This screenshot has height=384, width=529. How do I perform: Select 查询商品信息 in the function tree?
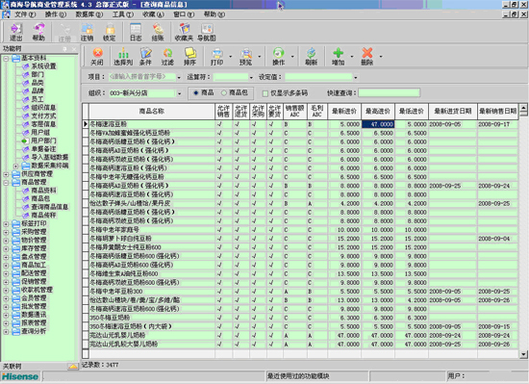click(x=50, y=207)
